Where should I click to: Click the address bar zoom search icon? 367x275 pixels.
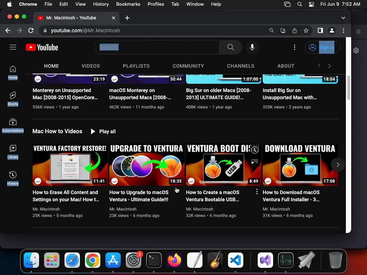(272, 30)
